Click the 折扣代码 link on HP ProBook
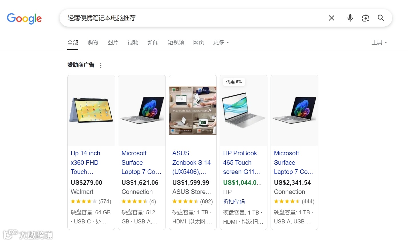 (234, 202)
